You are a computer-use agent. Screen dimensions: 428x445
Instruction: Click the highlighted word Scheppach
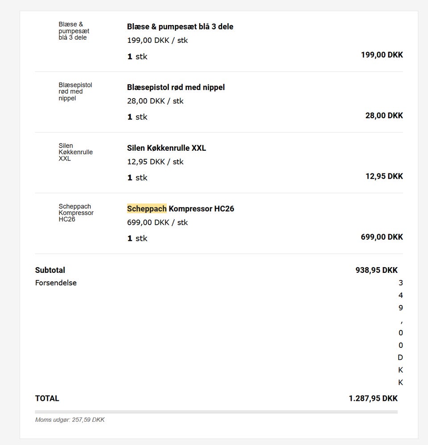147,209
